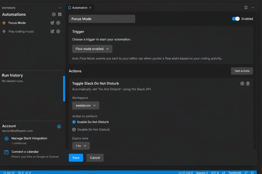Screen dimensions: 262x174
Task: Select Disable Do Not Disturb radio
Action: point(74,129)
